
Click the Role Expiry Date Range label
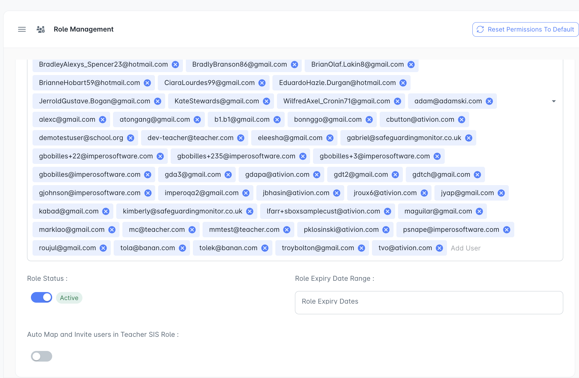click(335, 279)
